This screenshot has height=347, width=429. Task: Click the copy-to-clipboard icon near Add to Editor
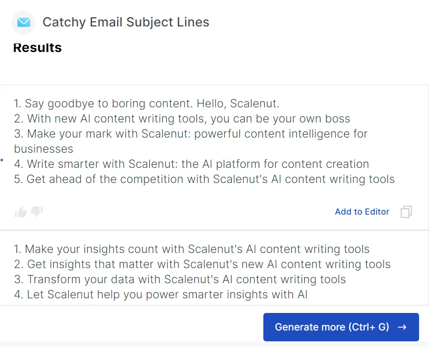click(406, 212)
